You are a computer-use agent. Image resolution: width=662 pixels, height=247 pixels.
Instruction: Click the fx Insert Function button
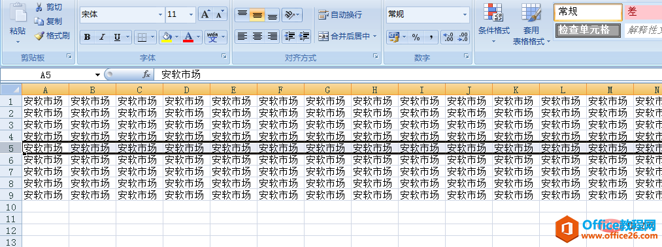point(146,74)
